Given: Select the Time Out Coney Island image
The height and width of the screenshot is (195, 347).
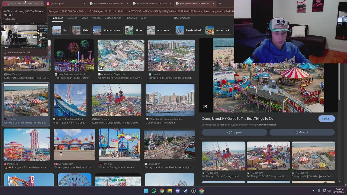Looking at the screenshot, I should 26,100.
